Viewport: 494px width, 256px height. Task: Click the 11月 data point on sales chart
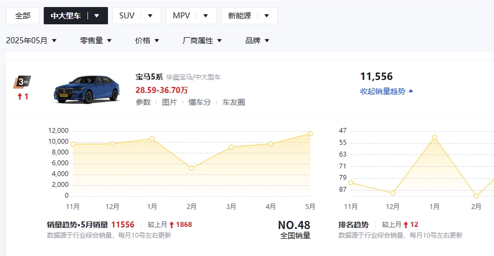tap(73, 144)
